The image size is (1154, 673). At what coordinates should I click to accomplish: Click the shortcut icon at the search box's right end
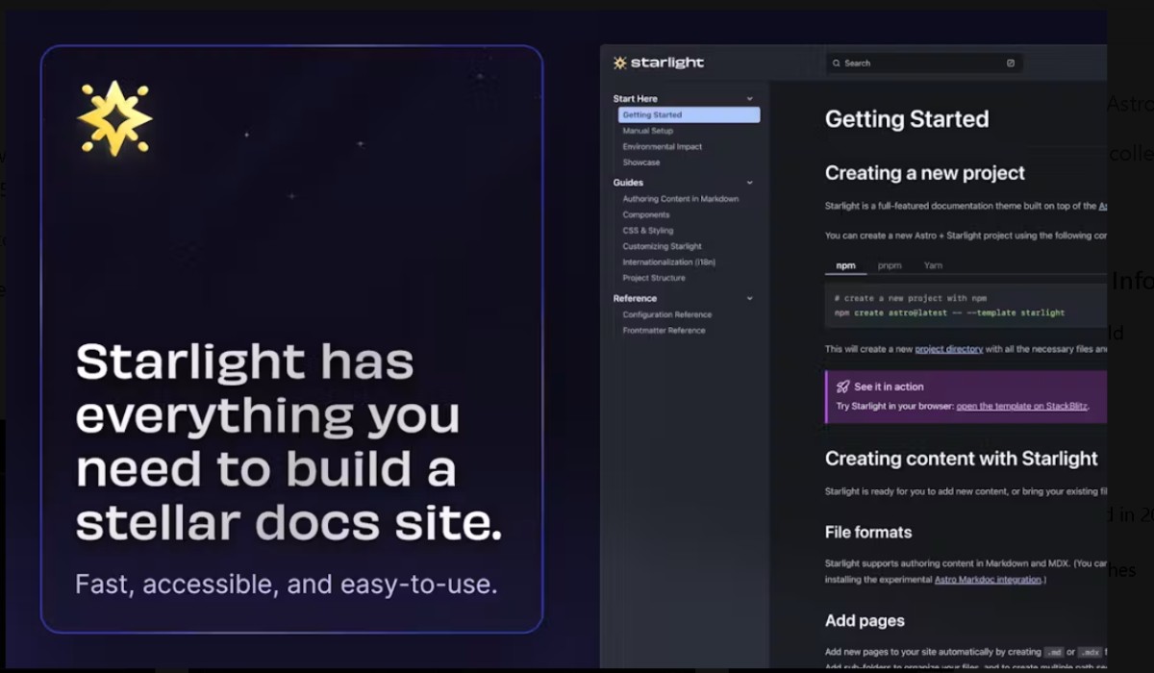point(1011,63)
